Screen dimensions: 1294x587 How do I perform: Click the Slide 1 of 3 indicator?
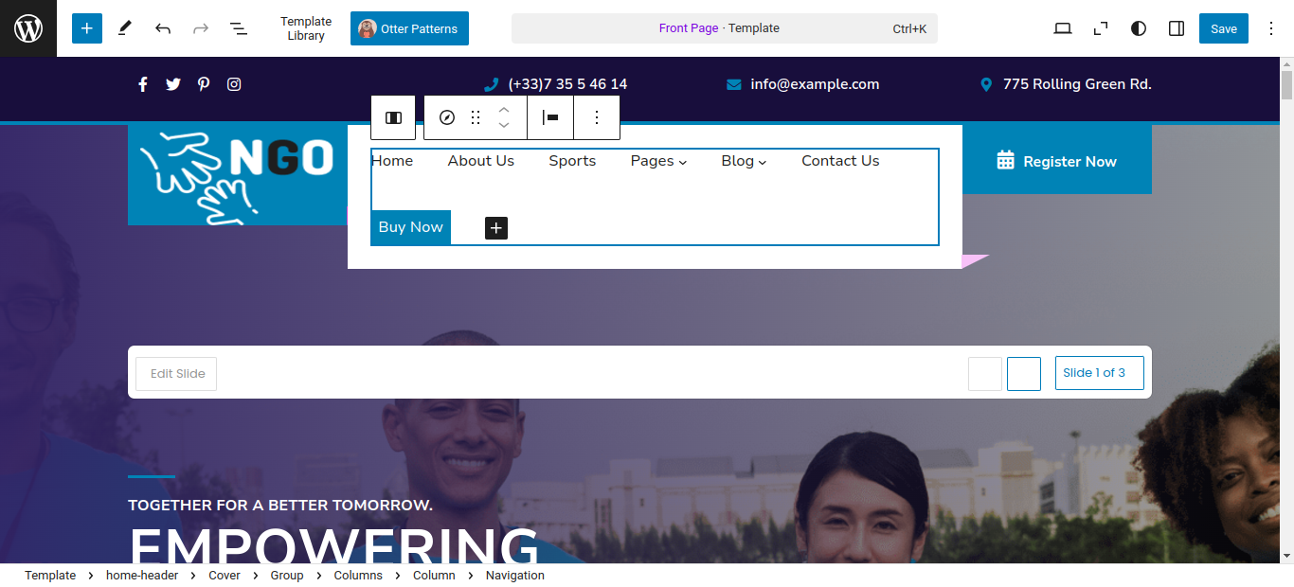(x=1100, y=373)
